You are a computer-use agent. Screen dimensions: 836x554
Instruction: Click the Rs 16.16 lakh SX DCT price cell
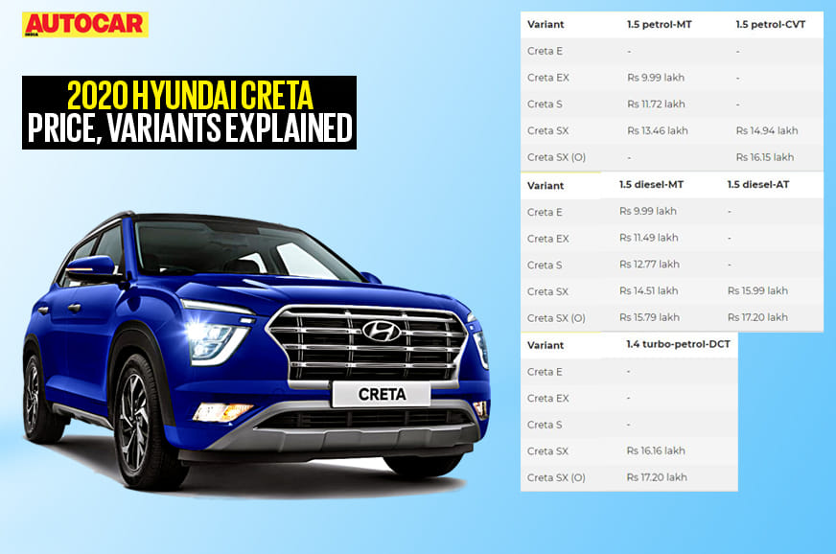point(655,450)
